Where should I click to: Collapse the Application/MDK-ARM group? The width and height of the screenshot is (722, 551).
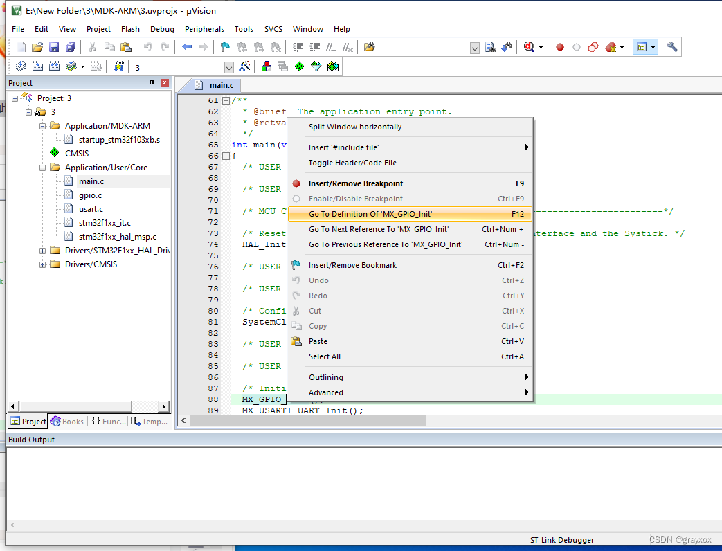[x=42, y=126]
